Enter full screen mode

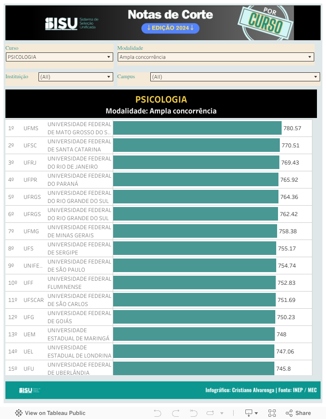[272, 413]
